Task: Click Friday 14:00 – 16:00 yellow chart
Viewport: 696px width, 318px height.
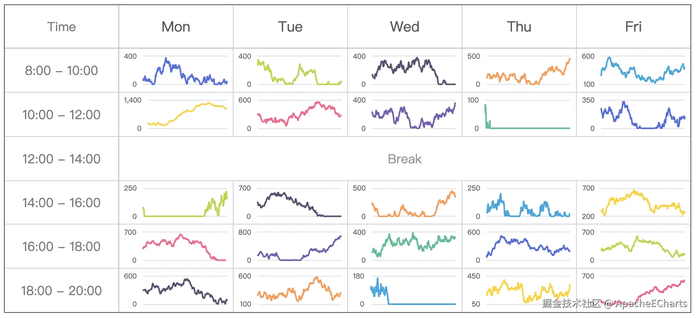Action: point(642,203)
